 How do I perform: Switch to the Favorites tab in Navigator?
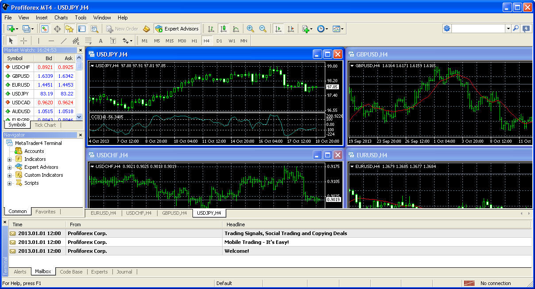pyautogui.click(x=46, y=212)
